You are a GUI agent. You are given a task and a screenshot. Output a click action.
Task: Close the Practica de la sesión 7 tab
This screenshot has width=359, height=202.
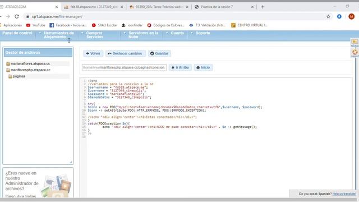coord(252,7)
